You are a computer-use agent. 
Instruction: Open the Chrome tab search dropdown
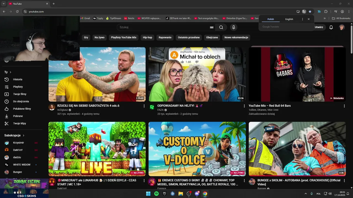(x=4, y=4)
